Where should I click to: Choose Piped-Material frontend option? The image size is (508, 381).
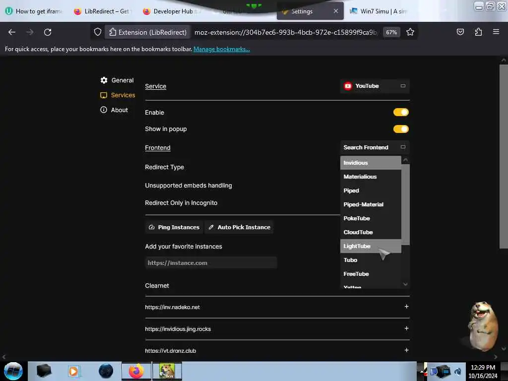point(371,204)
